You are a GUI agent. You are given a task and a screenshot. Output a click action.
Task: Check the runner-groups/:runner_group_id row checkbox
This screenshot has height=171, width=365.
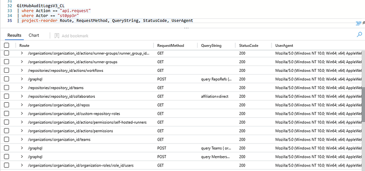(x=6, y=53)
